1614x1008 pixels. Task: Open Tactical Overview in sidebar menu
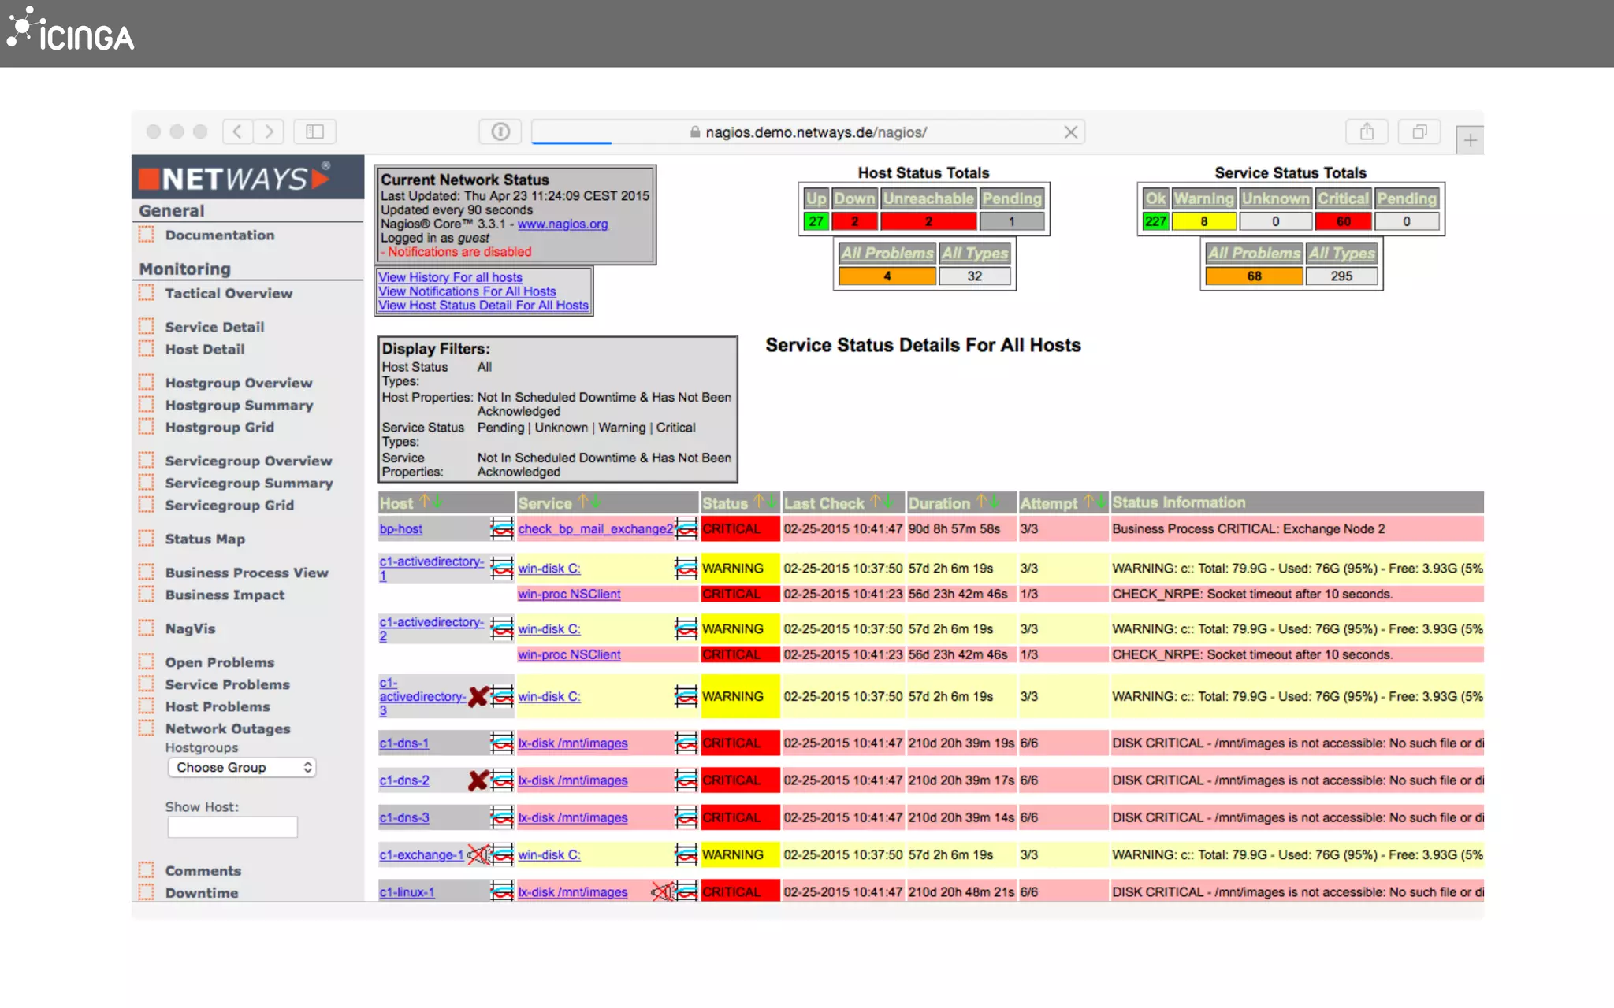tap(229, 293)
